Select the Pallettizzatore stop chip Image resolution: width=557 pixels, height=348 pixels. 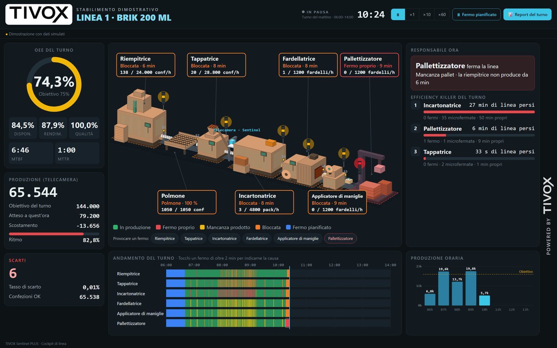tap(340, 239)
